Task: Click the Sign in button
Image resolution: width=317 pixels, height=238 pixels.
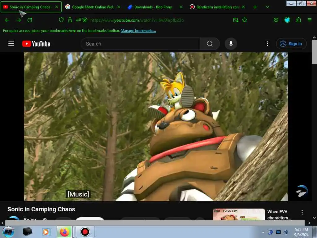Action: pos(291,44)
